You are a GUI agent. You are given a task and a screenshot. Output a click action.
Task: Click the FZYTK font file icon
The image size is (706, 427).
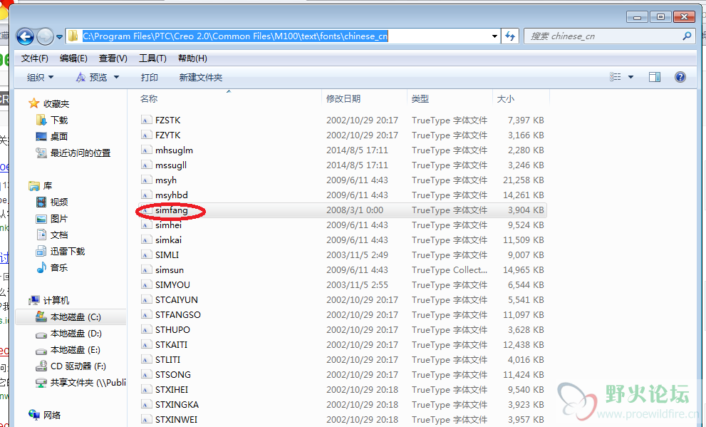pos(146,135)
